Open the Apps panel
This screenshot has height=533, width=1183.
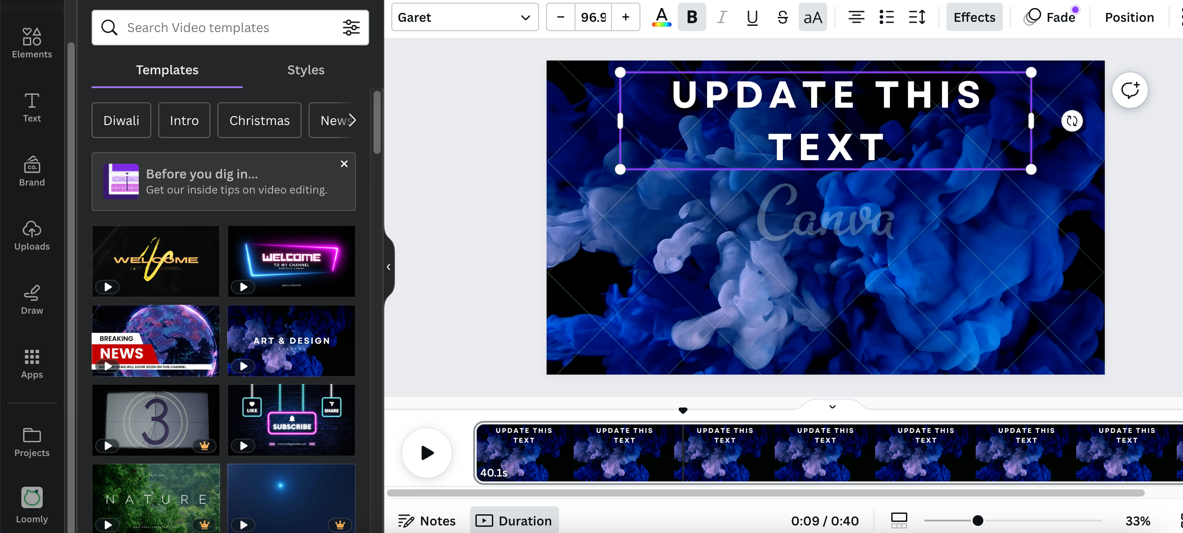coord(32,364)
